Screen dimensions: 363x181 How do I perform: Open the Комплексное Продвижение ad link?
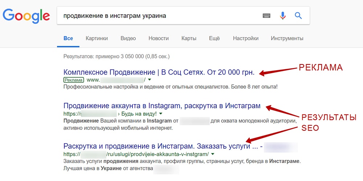pyautogui.click(x=159, y=72)
